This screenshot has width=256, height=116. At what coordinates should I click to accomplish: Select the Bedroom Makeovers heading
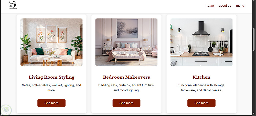pos(126,77)
